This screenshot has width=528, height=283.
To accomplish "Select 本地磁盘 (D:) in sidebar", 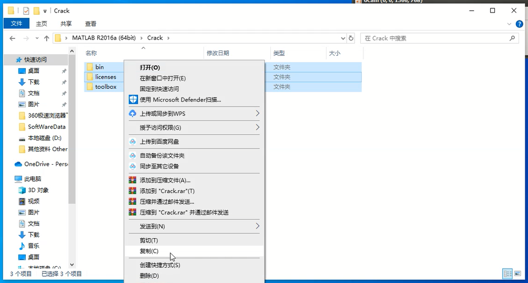I will [x=40, y=138].
